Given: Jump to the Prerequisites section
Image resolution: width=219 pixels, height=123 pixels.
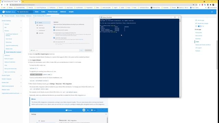Looking at the screenshot, I should pos(198,33).
